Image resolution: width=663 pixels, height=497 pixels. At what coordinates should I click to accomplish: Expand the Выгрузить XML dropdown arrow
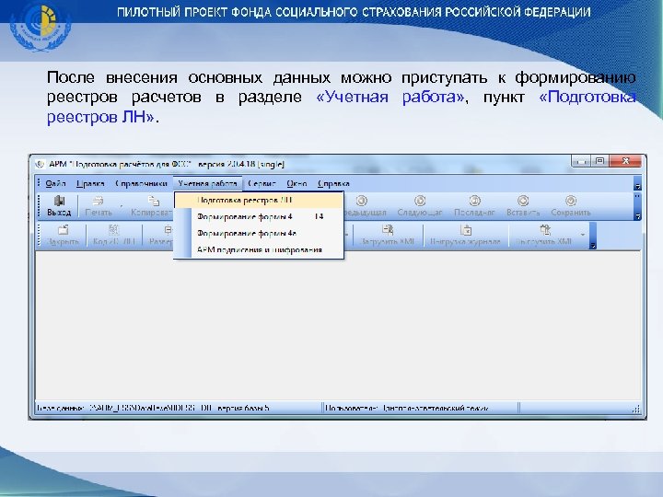[x=583, y=235]
